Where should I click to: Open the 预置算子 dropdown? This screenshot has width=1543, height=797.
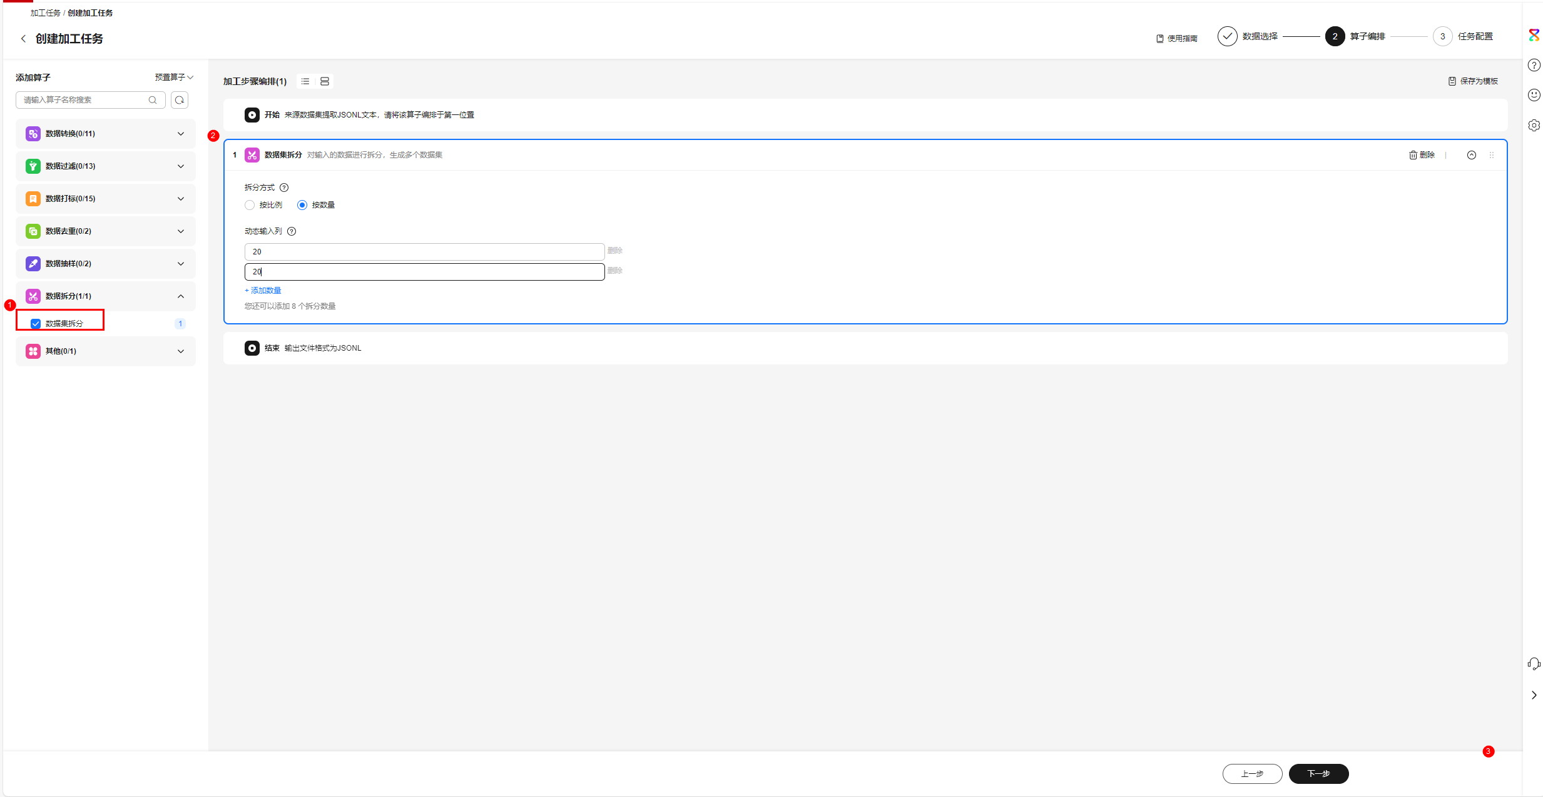click(x=174, y=78)
